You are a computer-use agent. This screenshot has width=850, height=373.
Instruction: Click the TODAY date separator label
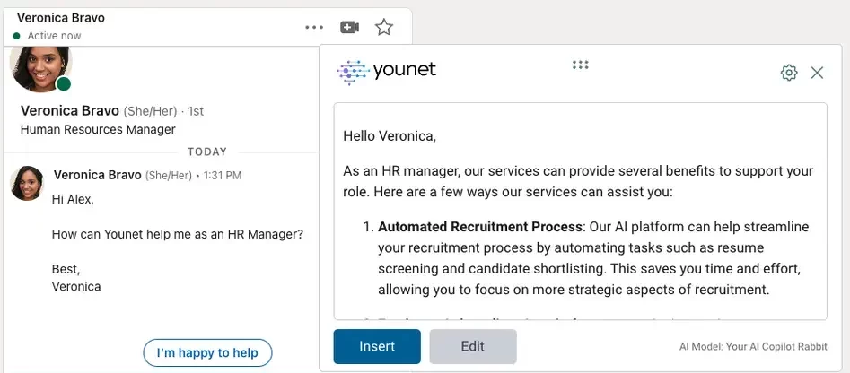(207, 152)
